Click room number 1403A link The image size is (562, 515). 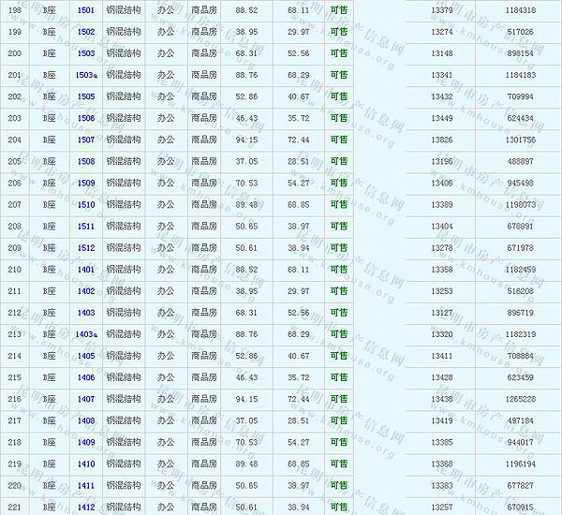[86, 334]
